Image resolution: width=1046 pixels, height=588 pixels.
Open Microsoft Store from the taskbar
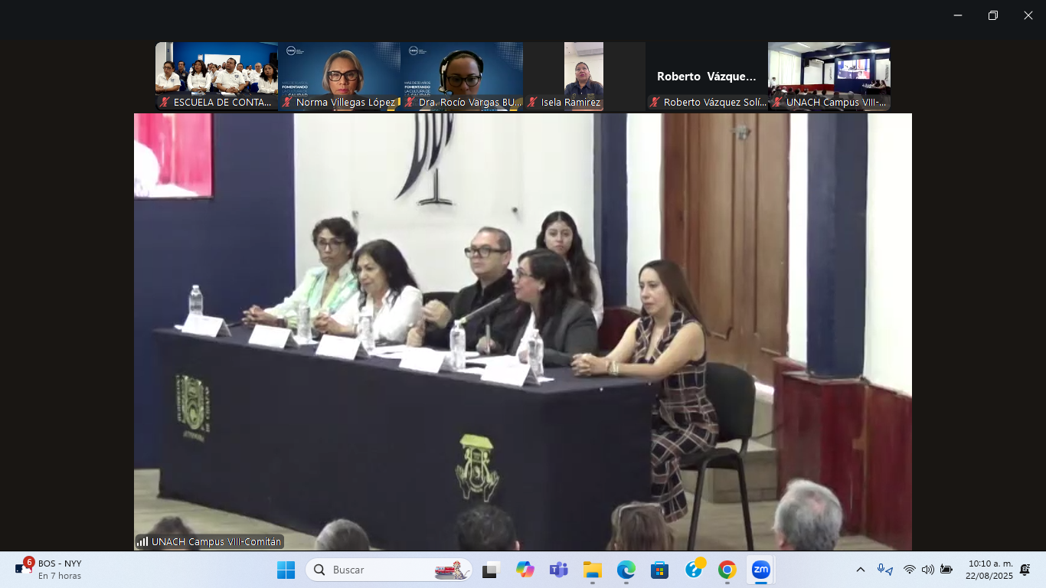(x=659, y=570)
